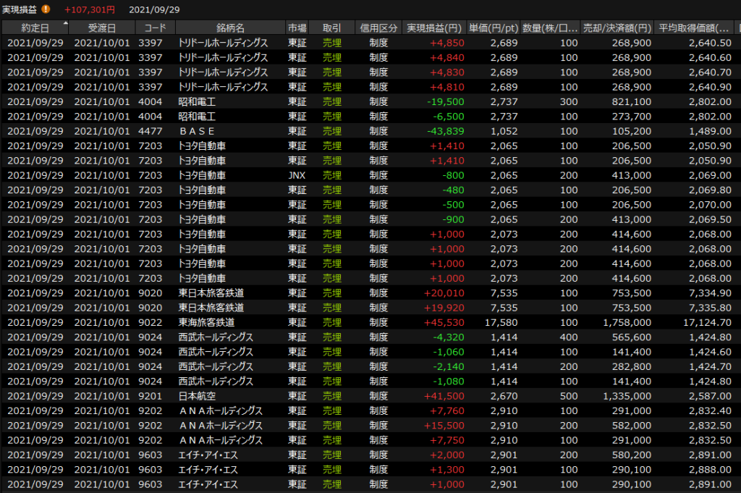This screenshot has height=493, width=741.
Task: Click the 信用区分 column header
Action: point(378,28)
